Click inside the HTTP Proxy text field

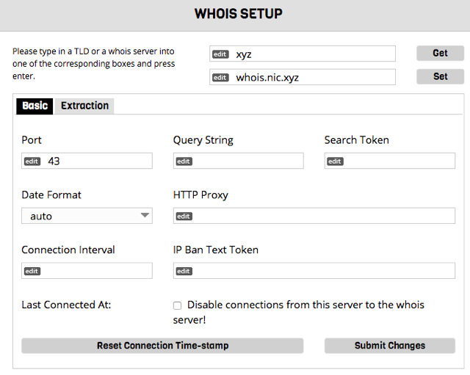click(314, 216)
